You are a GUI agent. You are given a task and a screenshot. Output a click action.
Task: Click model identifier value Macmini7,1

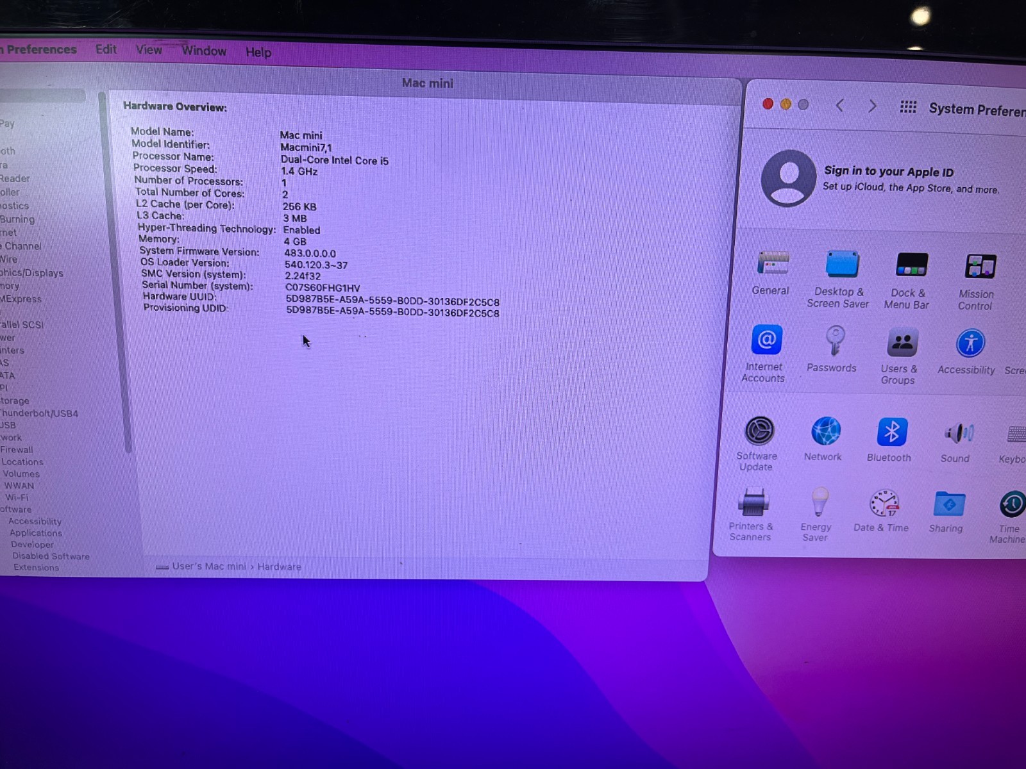click(306, 147)
